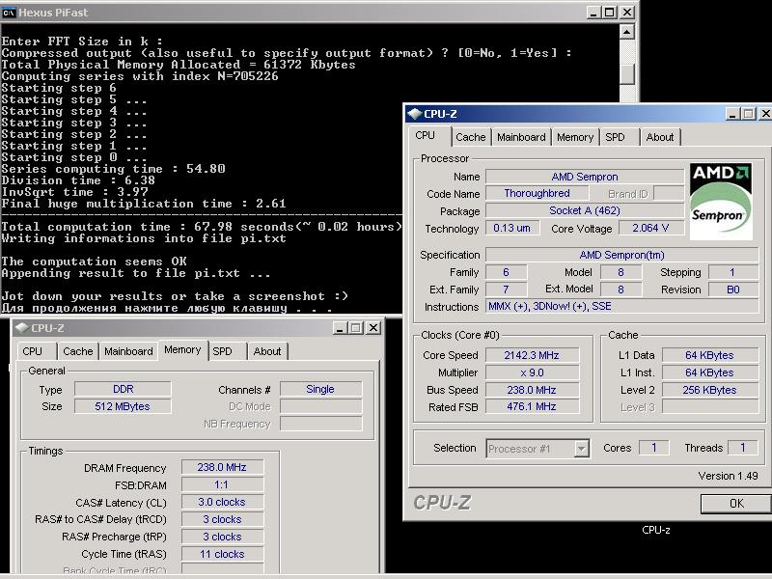Viewport: 772px width, 579px height.
Task: Click the console scrollbar up arrow
Action: (x=626, y=32)
